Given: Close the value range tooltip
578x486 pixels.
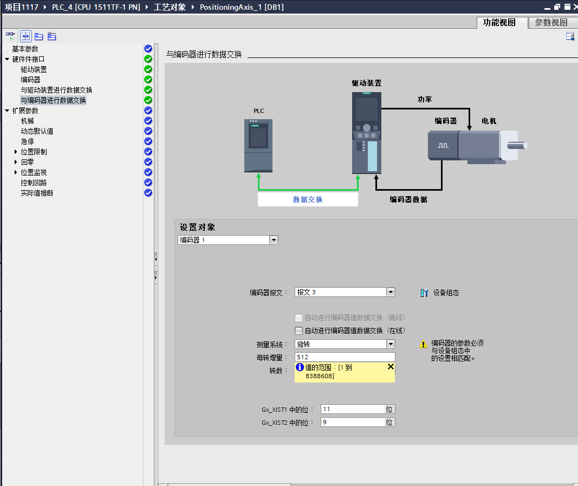Looking at the screenshot, I should point(391,367).
